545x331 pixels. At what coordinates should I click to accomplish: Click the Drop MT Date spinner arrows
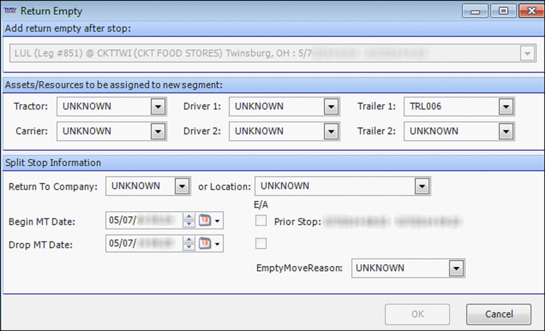tap(188, 244)
